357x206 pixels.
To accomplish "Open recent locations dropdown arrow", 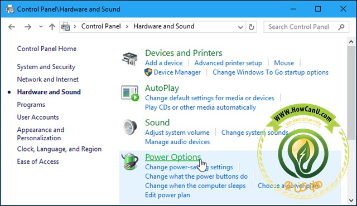I will pos(41,27).
